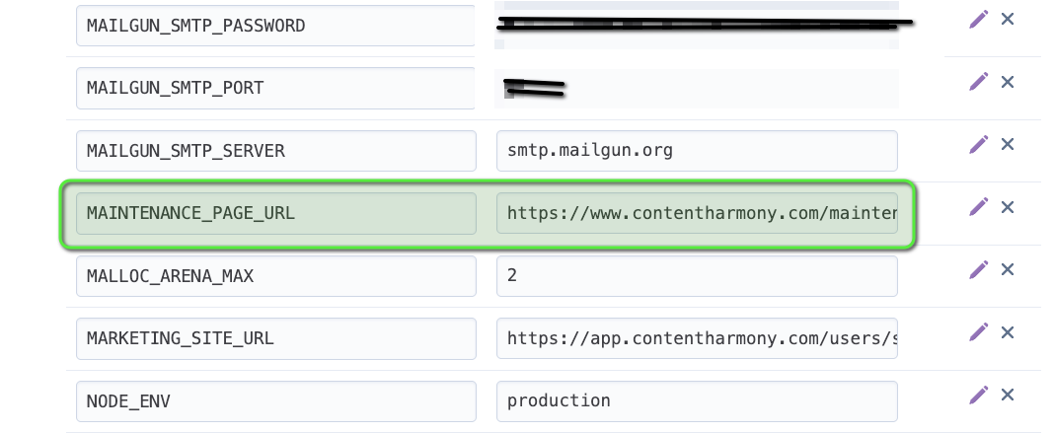Click the maintenance page URL value field

pos(697,213)
